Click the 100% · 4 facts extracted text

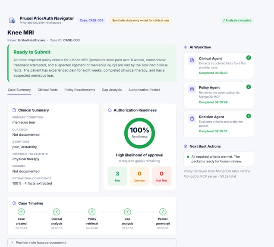32,183
